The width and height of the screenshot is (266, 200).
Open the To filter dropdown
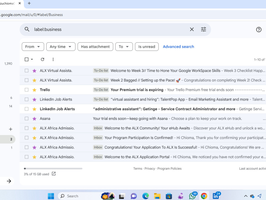click(124, 47)
